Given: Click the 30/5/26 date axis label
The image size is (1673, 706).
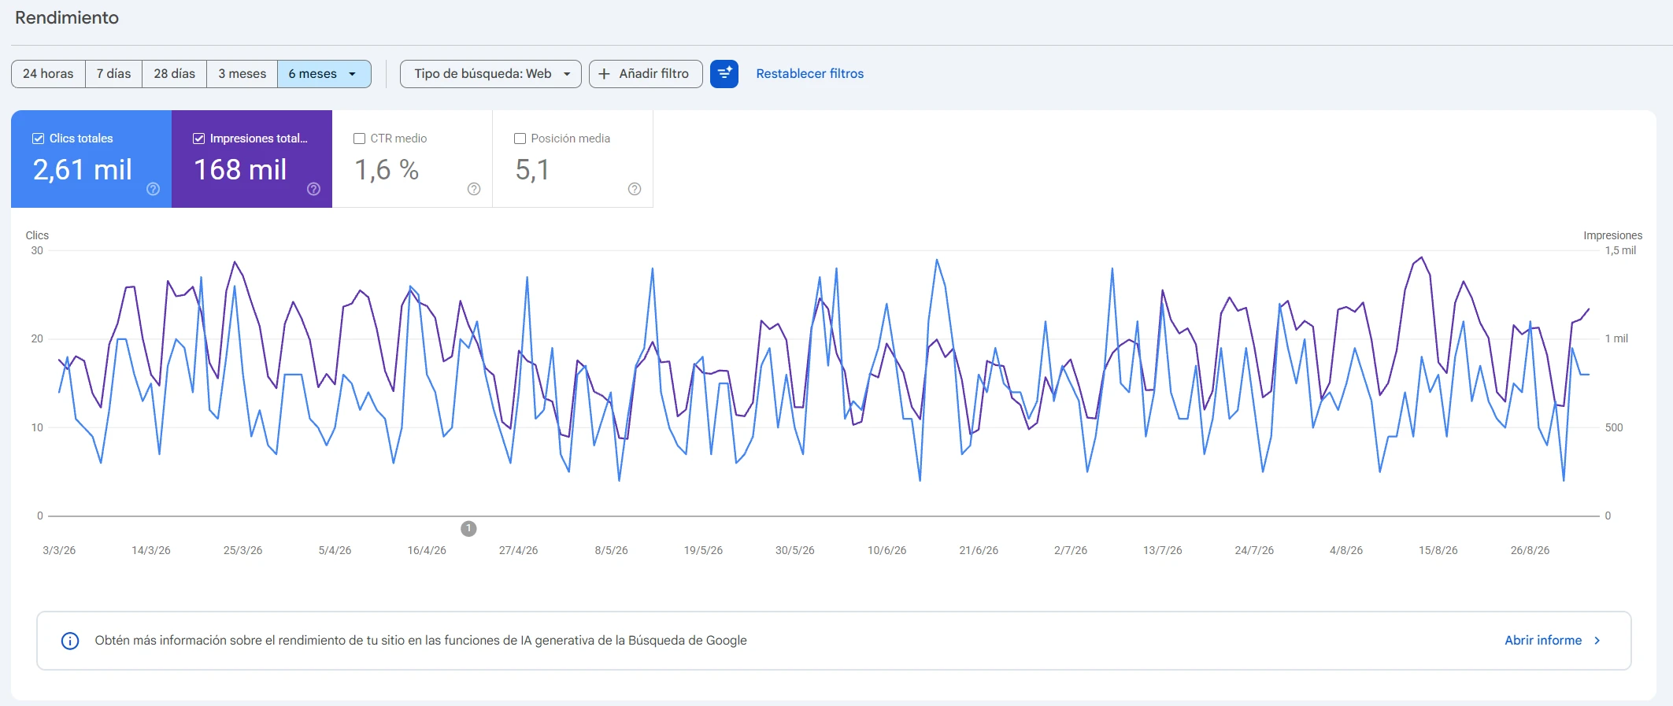Looking at the screenshot, I should coord(794,551).
